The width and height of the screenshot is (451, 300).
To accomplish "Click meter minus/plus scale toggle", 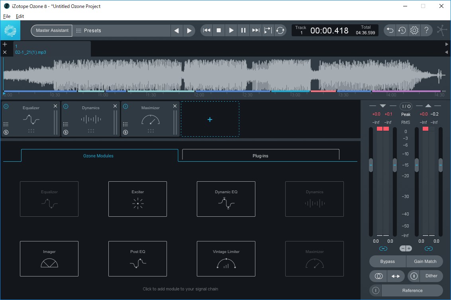I will point(406,249).
